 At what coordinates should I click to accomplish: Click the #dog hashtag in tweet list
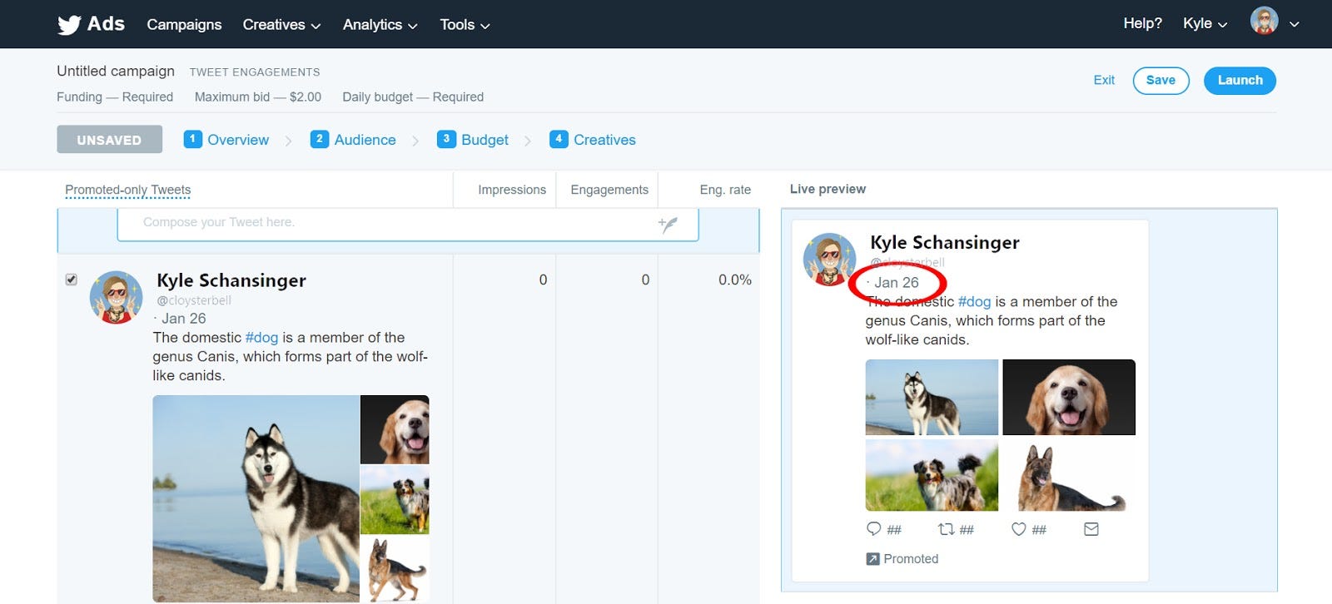pos(261,338)
